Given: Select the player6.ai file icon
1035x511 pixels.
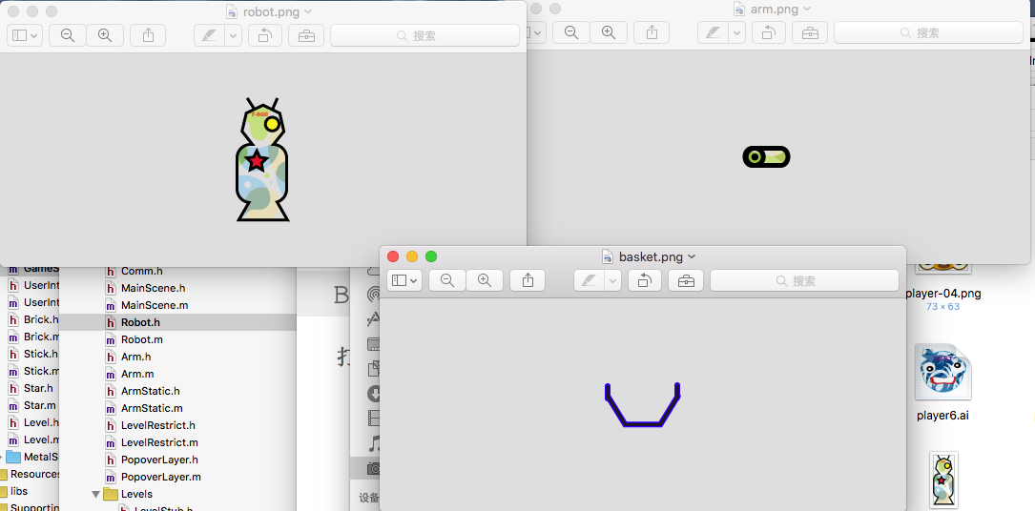Looking at the screenshot, I should pyautogui.click(x=942, y=373).
